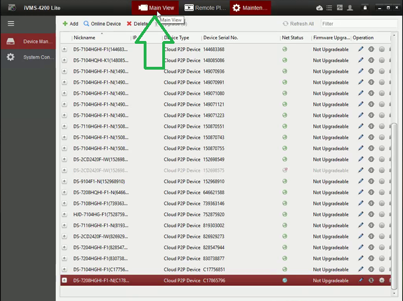Edit DS-9104F1-N(152968910) with pencil icon
Image resolution: width=403 pixels, height=301 pixels.
[361, 181]
